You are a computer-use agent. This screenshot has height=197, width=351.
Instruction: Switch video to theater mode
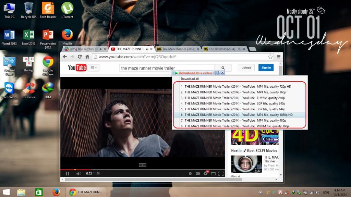pos(213,173)
